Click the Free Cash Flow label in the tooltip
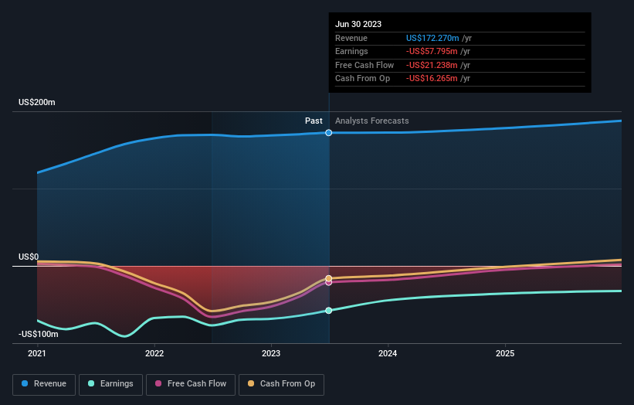This screenshot has width=634, height=405. (364, 65)
